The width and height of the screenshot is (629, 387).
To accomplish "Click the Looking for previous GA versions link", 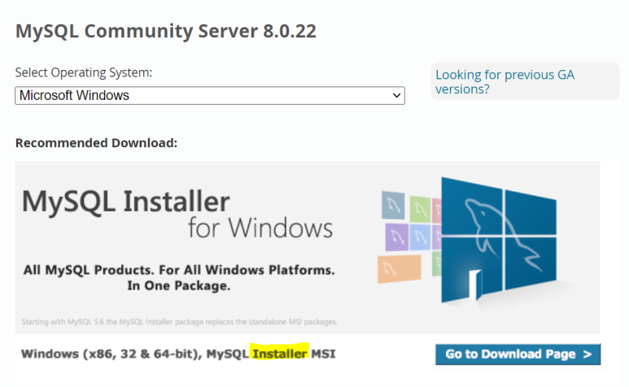I will point(505,82).
